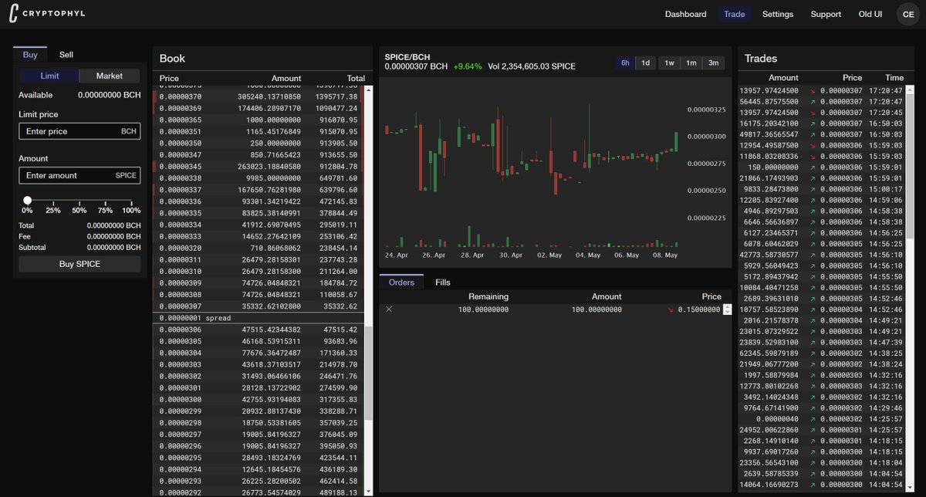This screenshot has width=926, height=497.
Task: Select bid price 0.00000295 in Book
Action: 180,458
